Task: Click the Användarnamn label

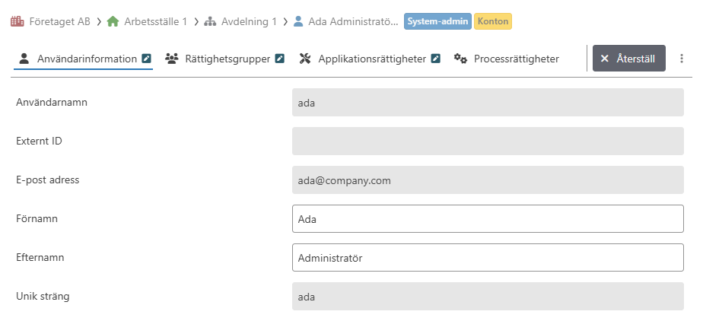Action: click(52, 102)
